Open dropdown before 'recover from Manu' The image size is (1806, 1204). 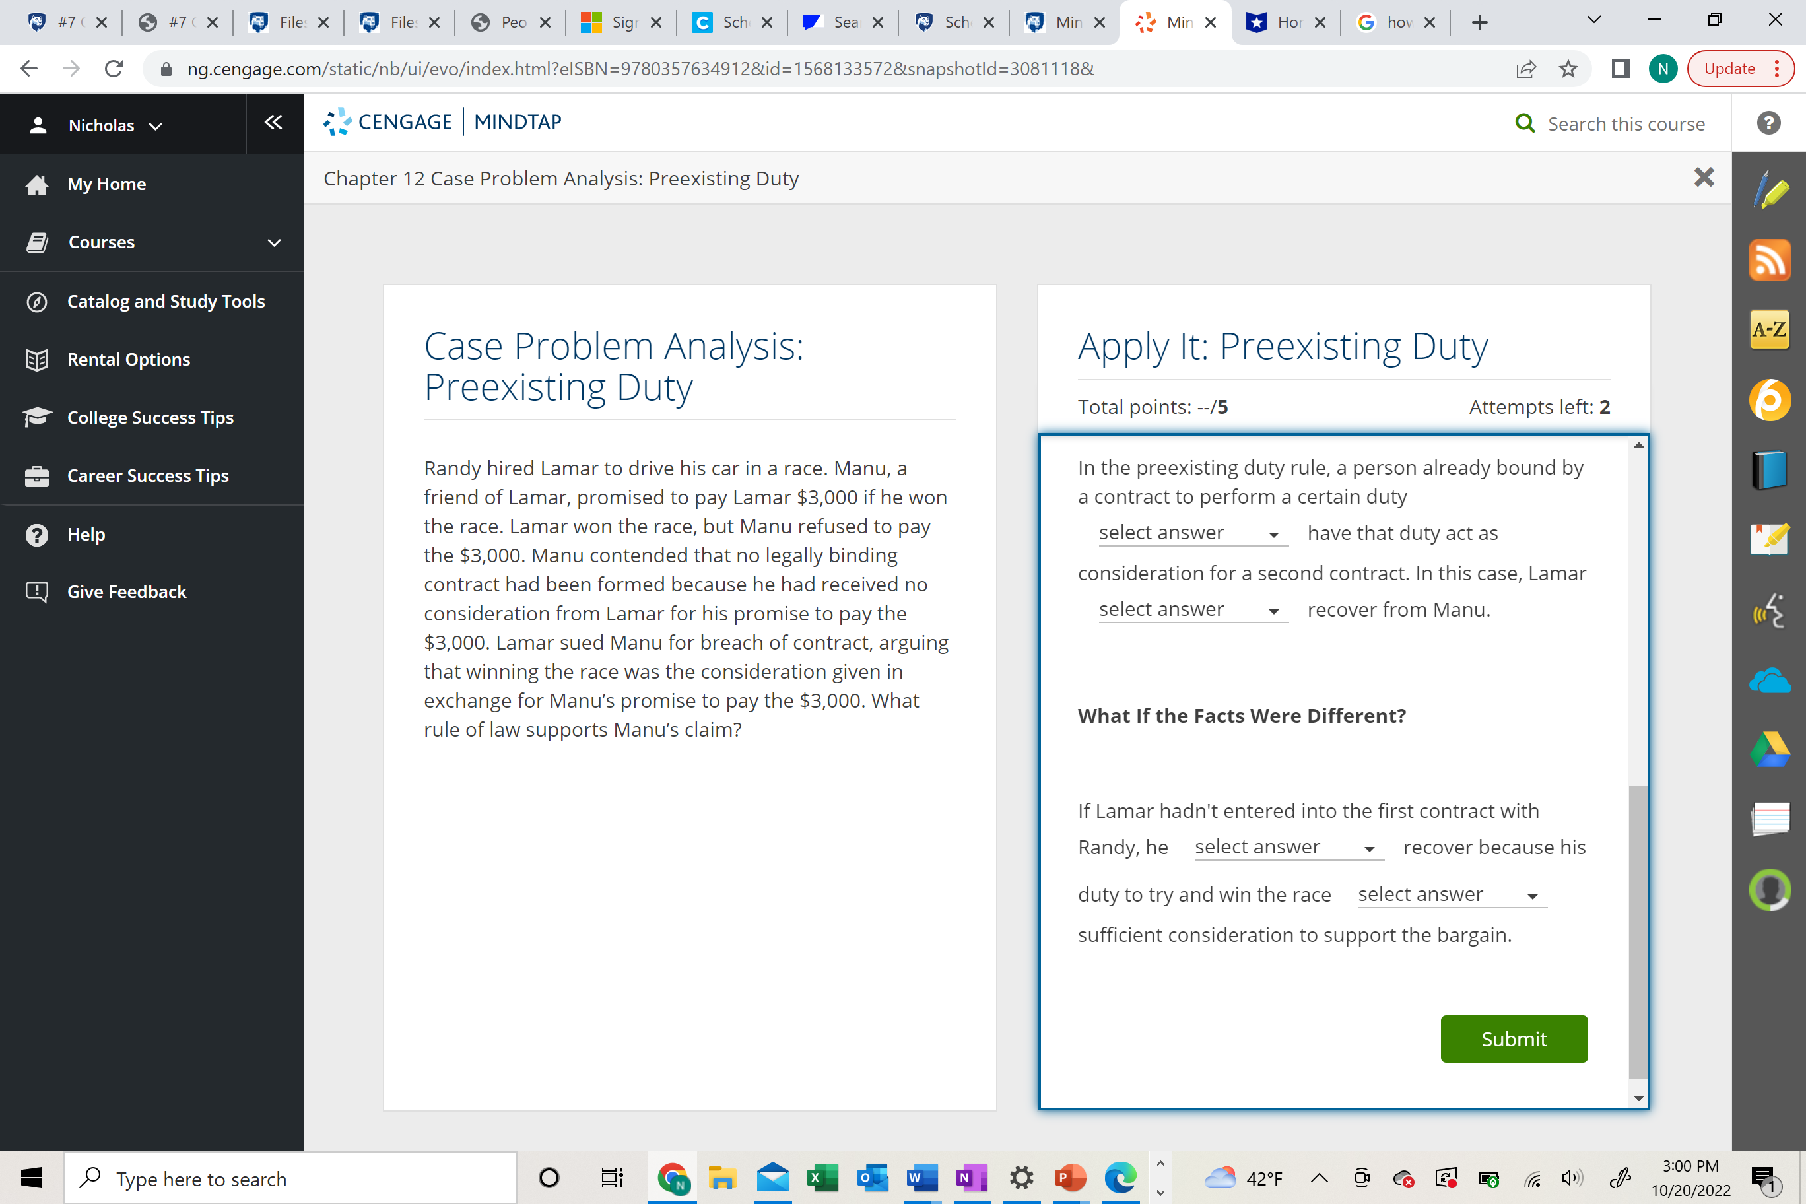(x=1191, y=610)
